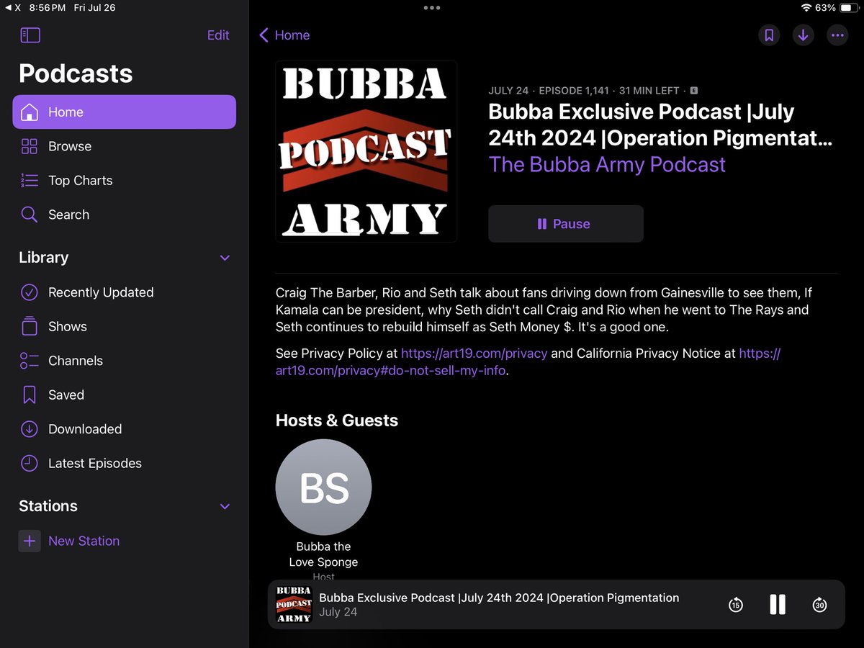Tap the episode title heading
The height and width of the screenshot is (648, 864).
[x=660, y=124]
